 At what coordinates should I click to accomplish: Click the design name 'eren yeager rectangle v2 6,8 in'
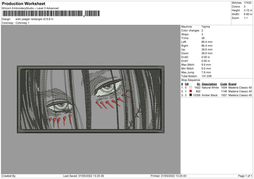(x=34, y=19)
